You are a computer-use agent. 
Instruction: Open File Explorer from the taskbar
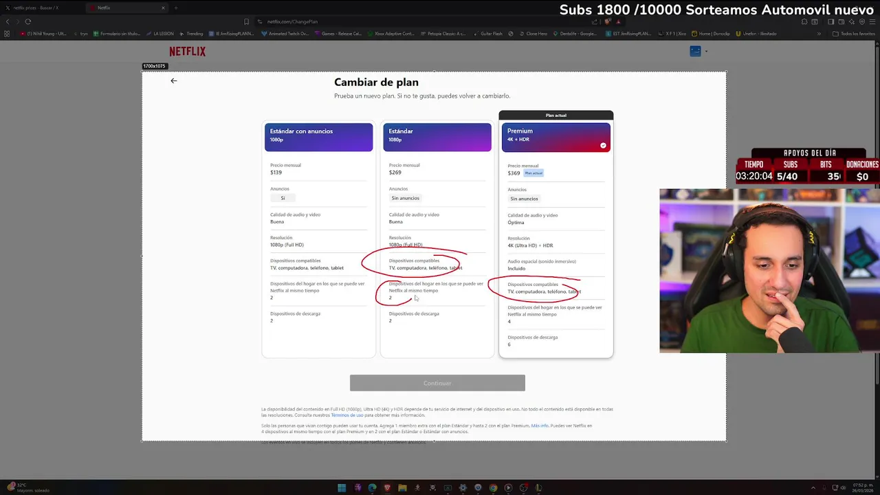[x=402, y=488]
